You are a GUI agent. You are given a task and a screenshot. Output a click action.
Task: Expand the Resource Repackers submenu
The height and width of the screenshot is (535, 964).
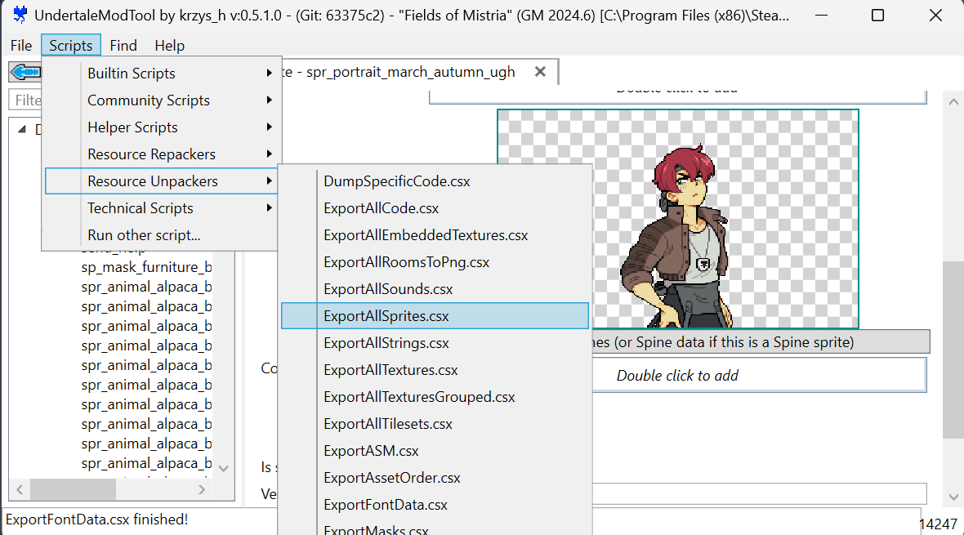161,154
